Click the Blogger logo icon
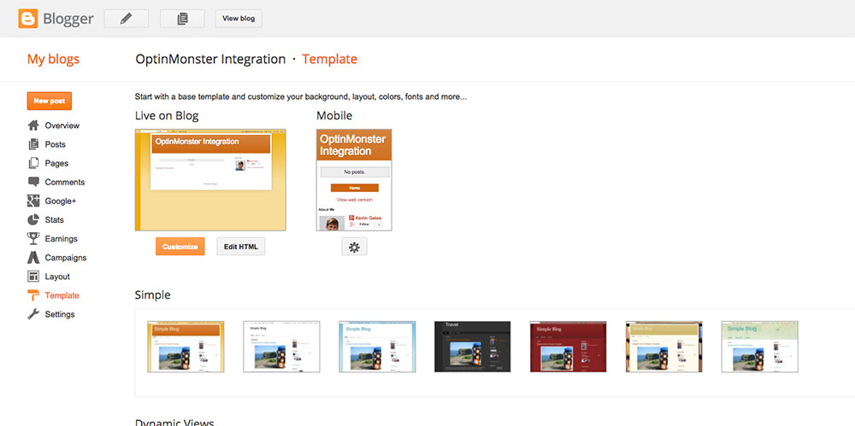Viewport: 855px width, 426px height. 28,19
